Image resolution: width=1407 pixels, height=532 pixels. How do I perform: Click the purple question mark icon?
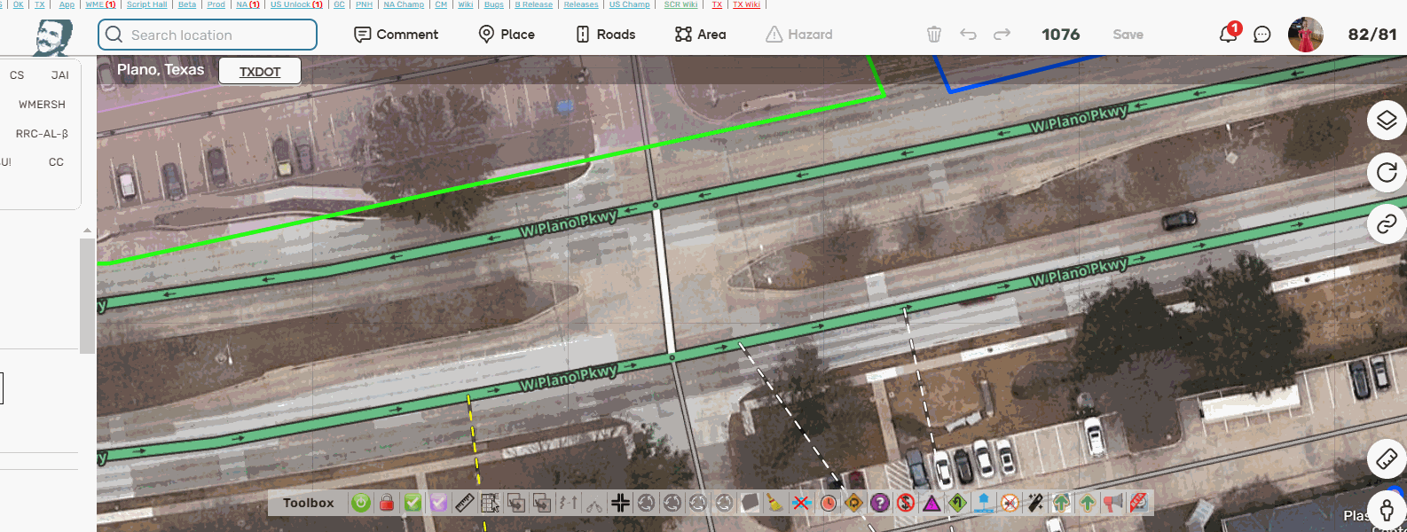(x=879, y=503)
